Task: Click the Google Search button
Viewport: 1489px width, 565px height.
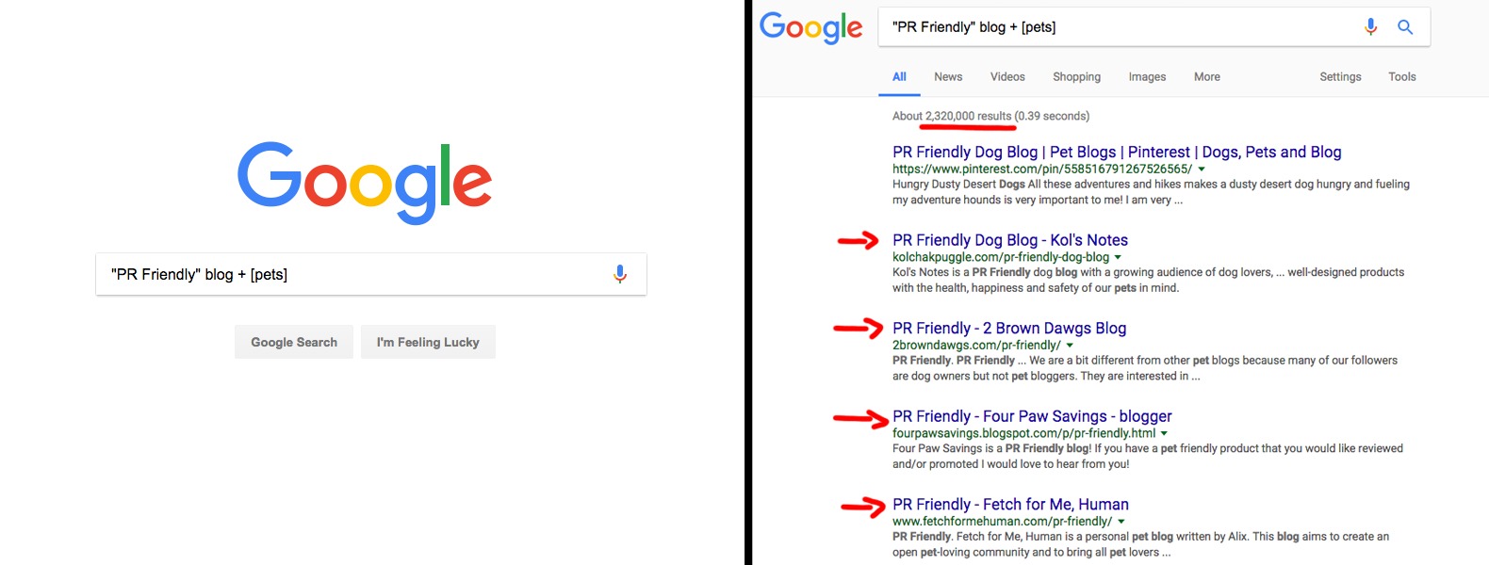Action: point(293,342)
